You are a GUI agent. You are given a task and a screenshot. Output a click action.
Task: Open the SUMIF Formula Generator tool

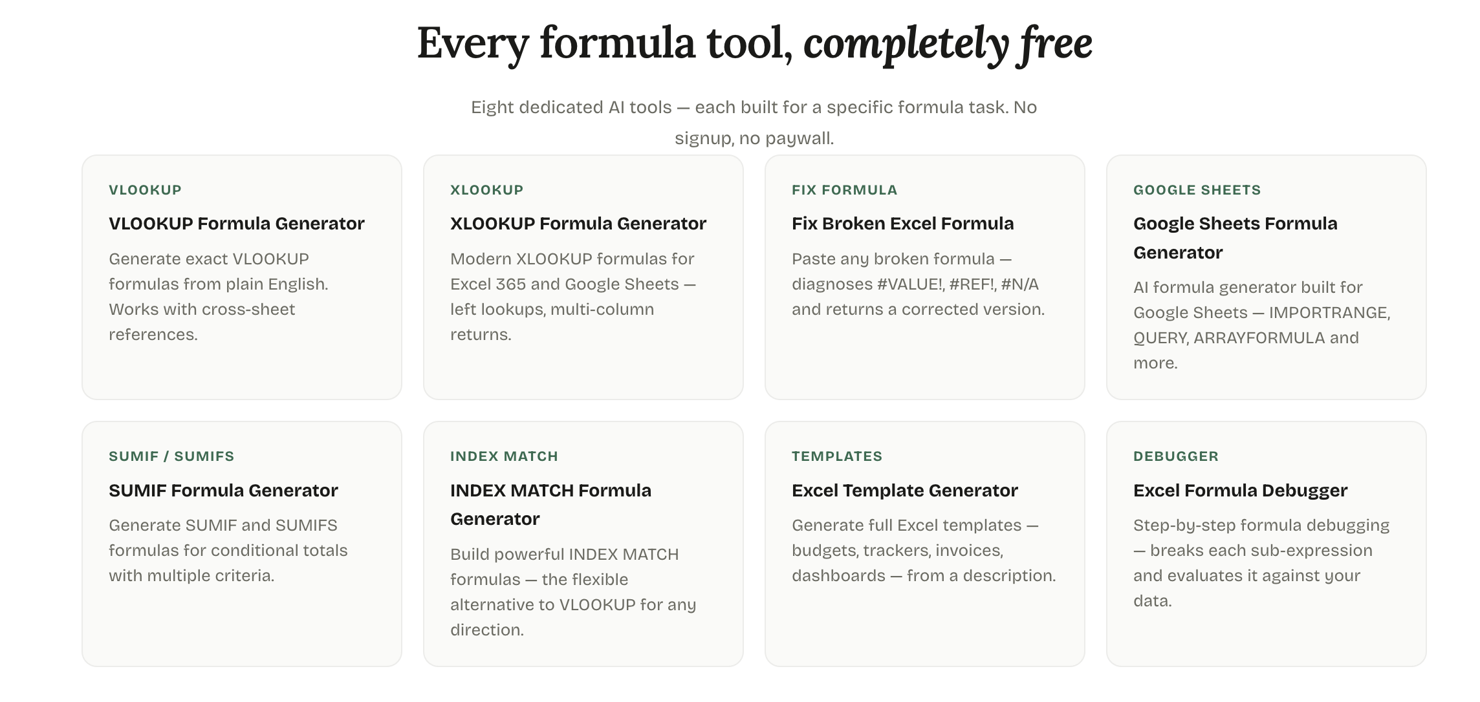pos(223,490)
